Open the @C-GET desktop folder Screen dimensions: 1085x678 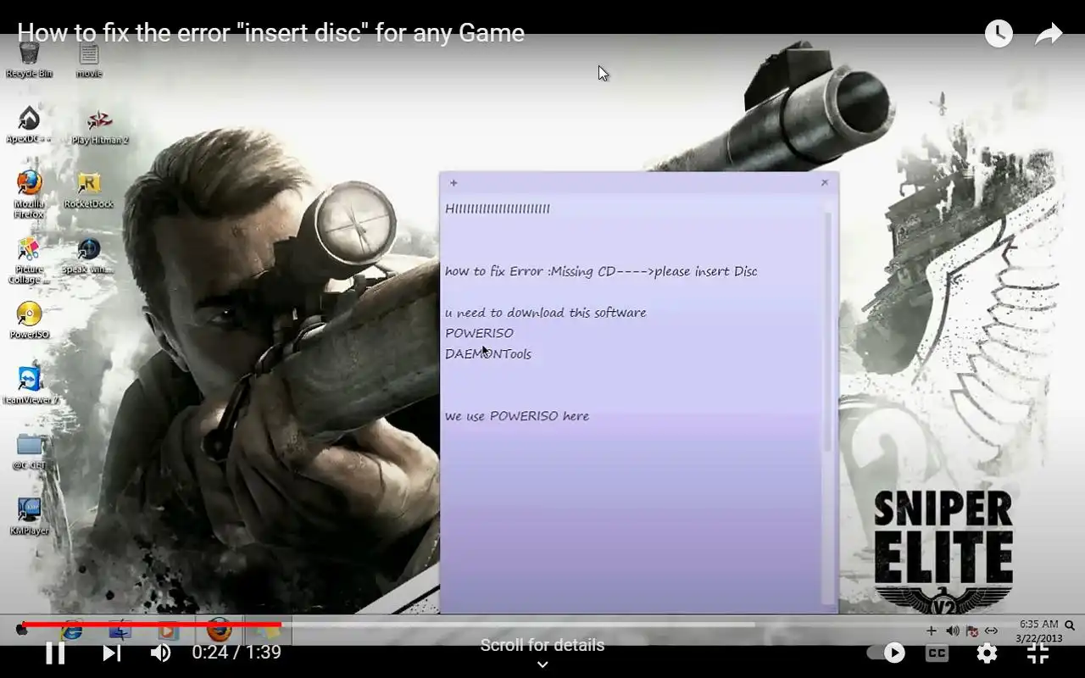(29, 451)
